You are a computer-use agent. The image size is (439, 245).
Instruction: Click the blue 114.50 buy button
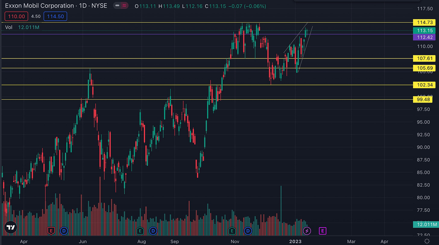click(x=55, y=16)
